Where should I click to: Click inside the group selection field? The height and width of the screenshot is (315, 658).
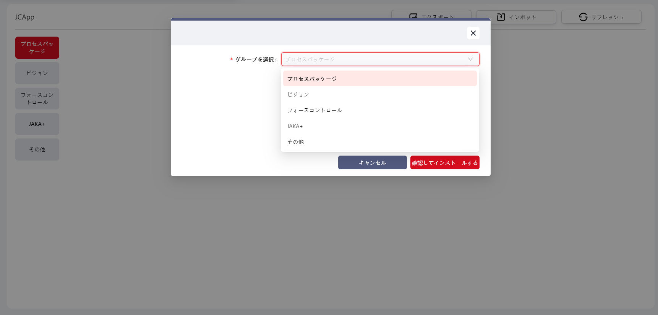(x=374, y=59)
